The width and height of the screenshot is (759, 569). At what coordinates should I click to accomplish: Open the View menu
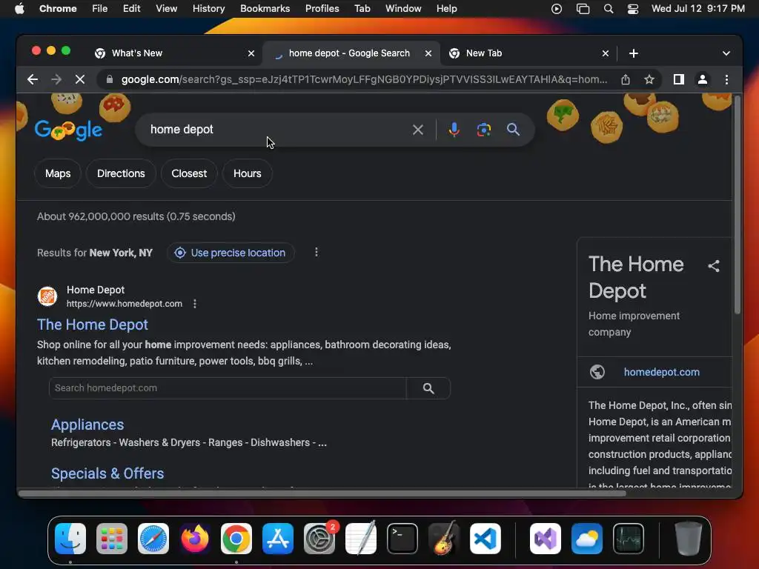point(166,9)
